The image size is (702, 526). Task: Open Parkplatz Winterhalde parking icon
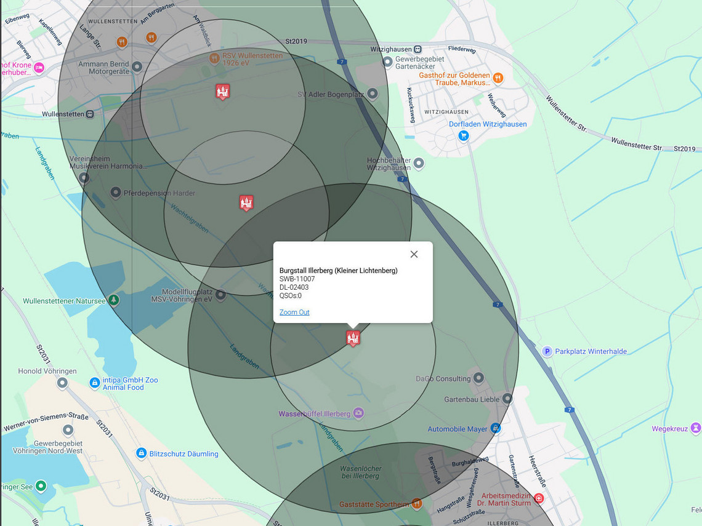[x=547, y=351]
